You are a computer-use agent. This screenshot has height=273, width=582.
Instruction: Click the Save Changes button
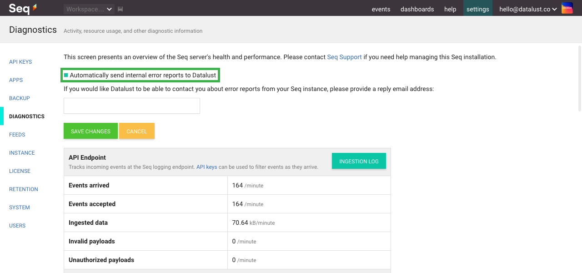pos(90,131)
